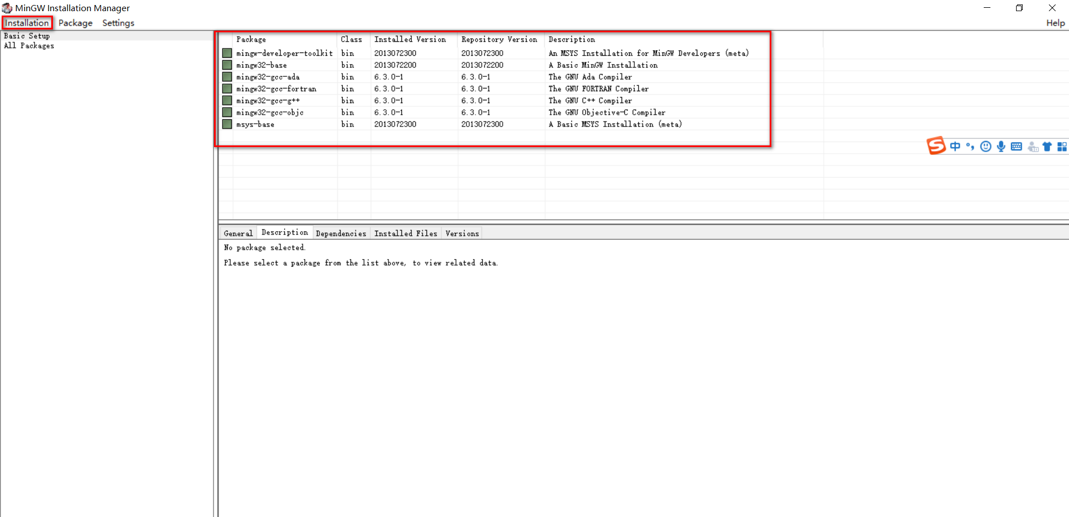The width and height of the screenshot is (1069, 517).
Task: Switch to the Dependencies tab
Action: [x=341, y=233]
